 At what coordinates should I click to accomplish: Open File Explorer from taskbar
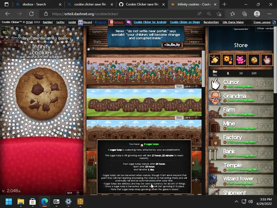pyautogui.click(x=21, y=201)
